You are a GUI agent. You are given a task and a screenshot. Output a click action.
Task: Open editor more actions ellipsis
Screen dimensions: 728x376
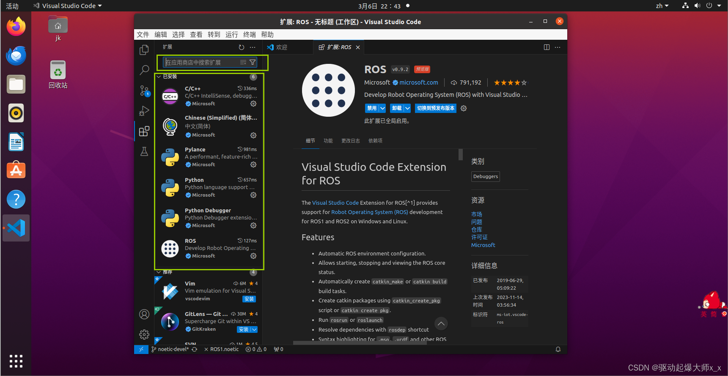point(558,47)
